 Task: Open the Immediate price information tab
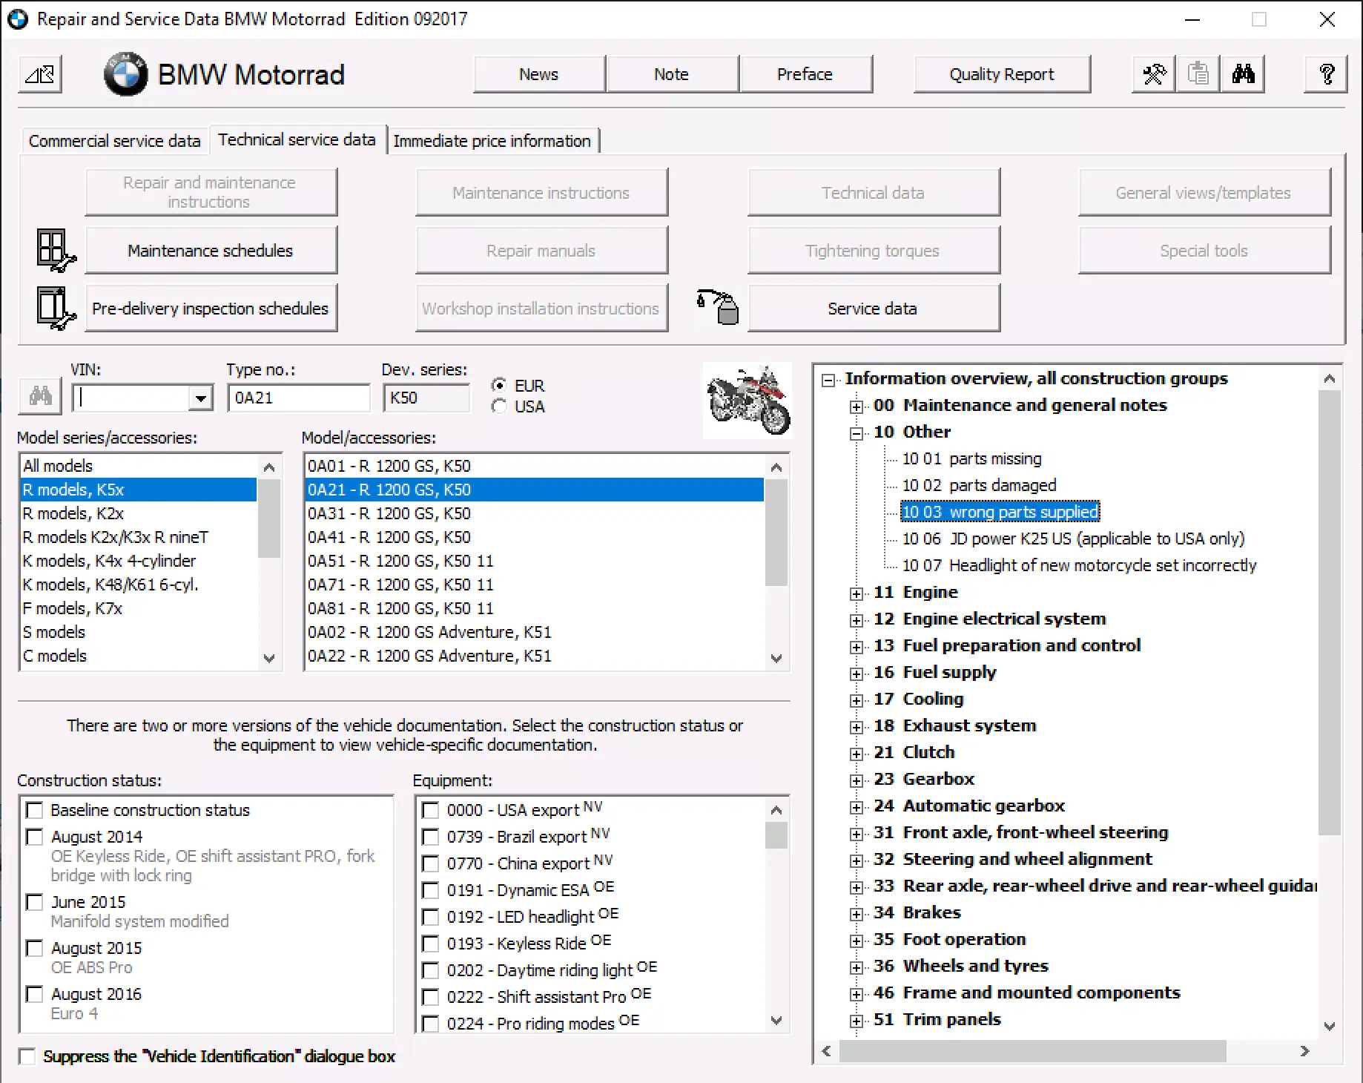coord(495,140)
